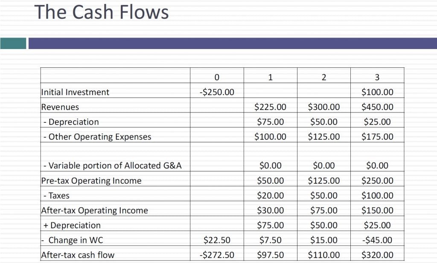Select the "- Taxes" row label
The height and width of the screenshot is (263, 437).
pyautogui.click(x=56, y=196)
